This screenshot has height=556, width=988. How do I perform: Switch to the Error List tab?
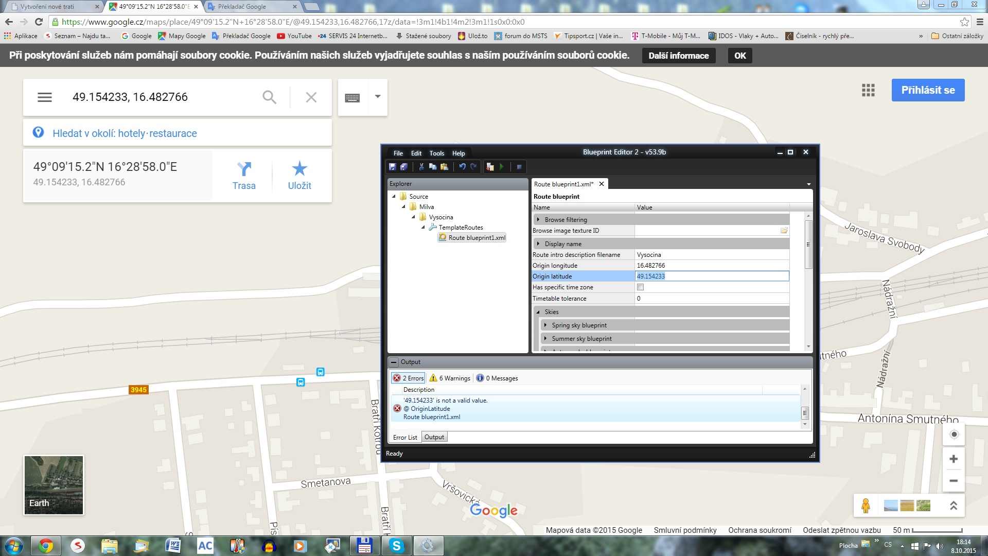[405, 437]
